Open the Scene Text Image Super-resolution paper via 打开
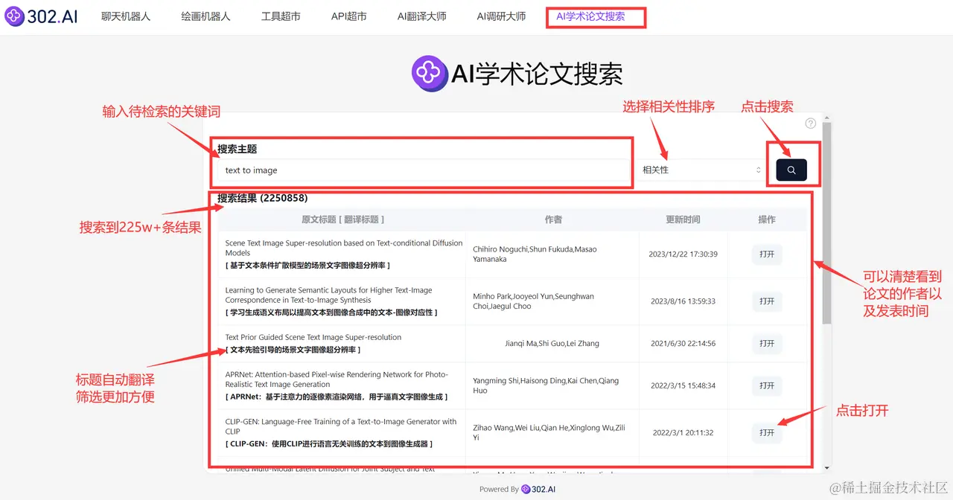Viewport: 953px width, 500px height. 767,254
